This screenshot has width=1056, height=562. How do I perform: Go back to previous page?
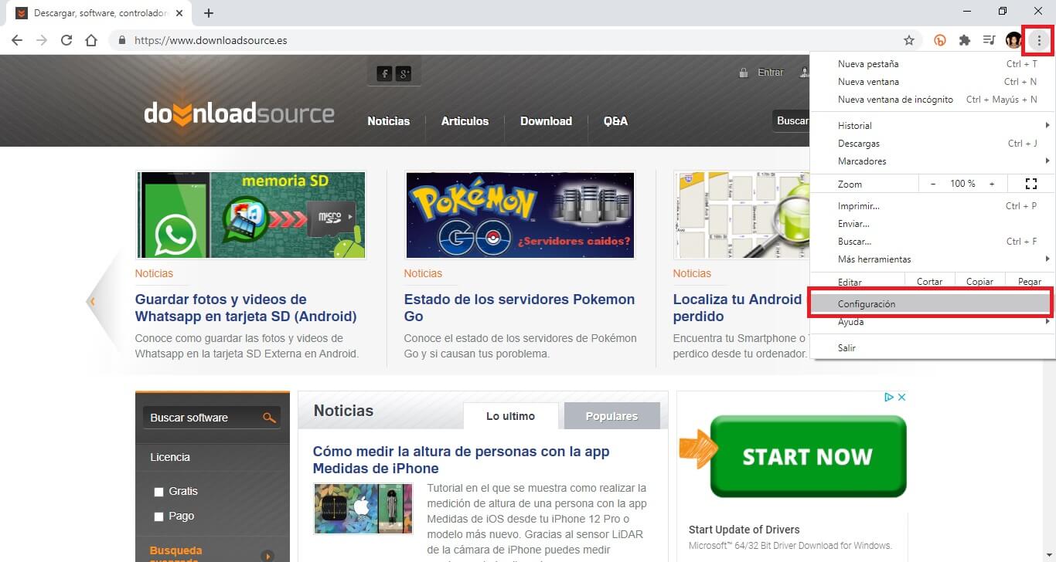coord(17,40)
